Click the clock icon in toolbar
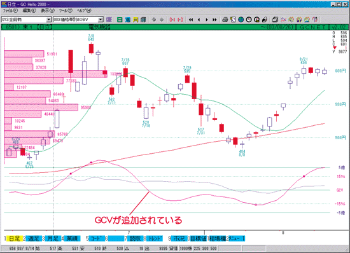 (249, 20)
